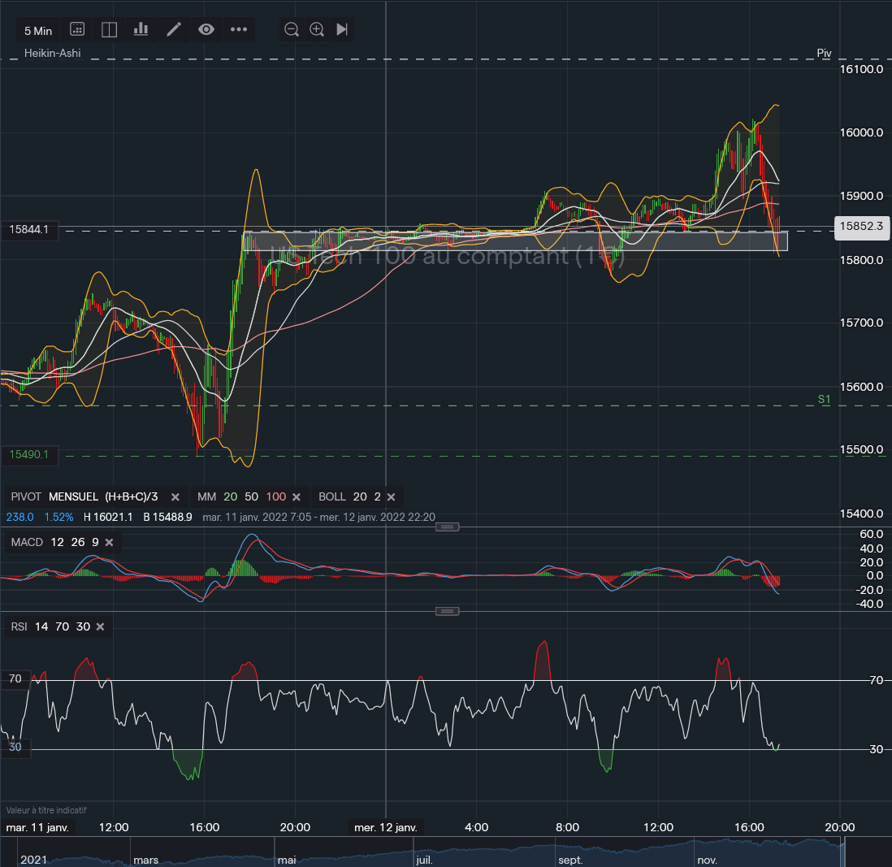Viewport: 892px width, 867px height.
Task: Jump to latest bar with skip icon
Action: 342,29
